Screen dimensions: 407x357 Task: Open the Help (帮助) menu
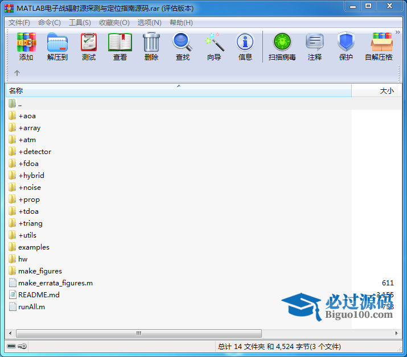click(181, 23)
